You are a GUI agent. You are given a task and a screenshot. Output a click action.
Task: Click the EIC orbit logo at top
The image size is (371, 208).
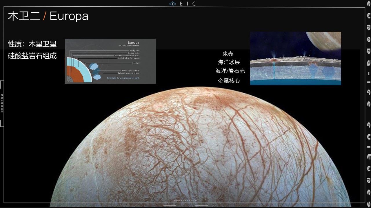173,3
